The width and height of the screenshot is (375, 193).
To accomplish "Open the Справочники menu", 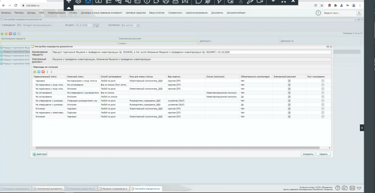I will tap(175, 13).
